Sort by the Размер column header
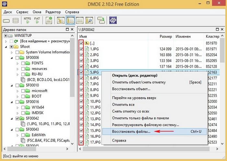Viewport: 227px width, 161px height. click(x=161, y=36)
